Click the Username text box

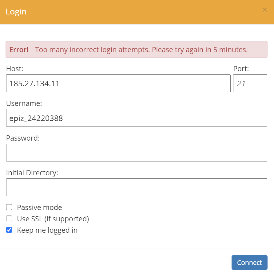[x=137, y=118]
